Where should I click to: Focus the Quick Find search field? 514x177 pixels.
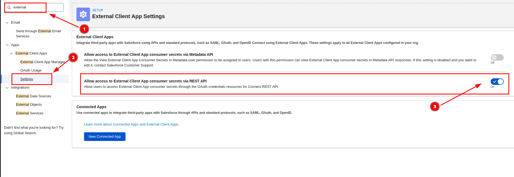[x=34, y=7]
